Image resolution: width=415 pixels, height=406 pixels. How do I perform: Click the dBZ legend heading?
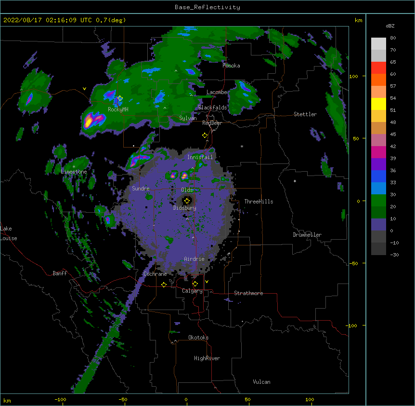point(390,26)
